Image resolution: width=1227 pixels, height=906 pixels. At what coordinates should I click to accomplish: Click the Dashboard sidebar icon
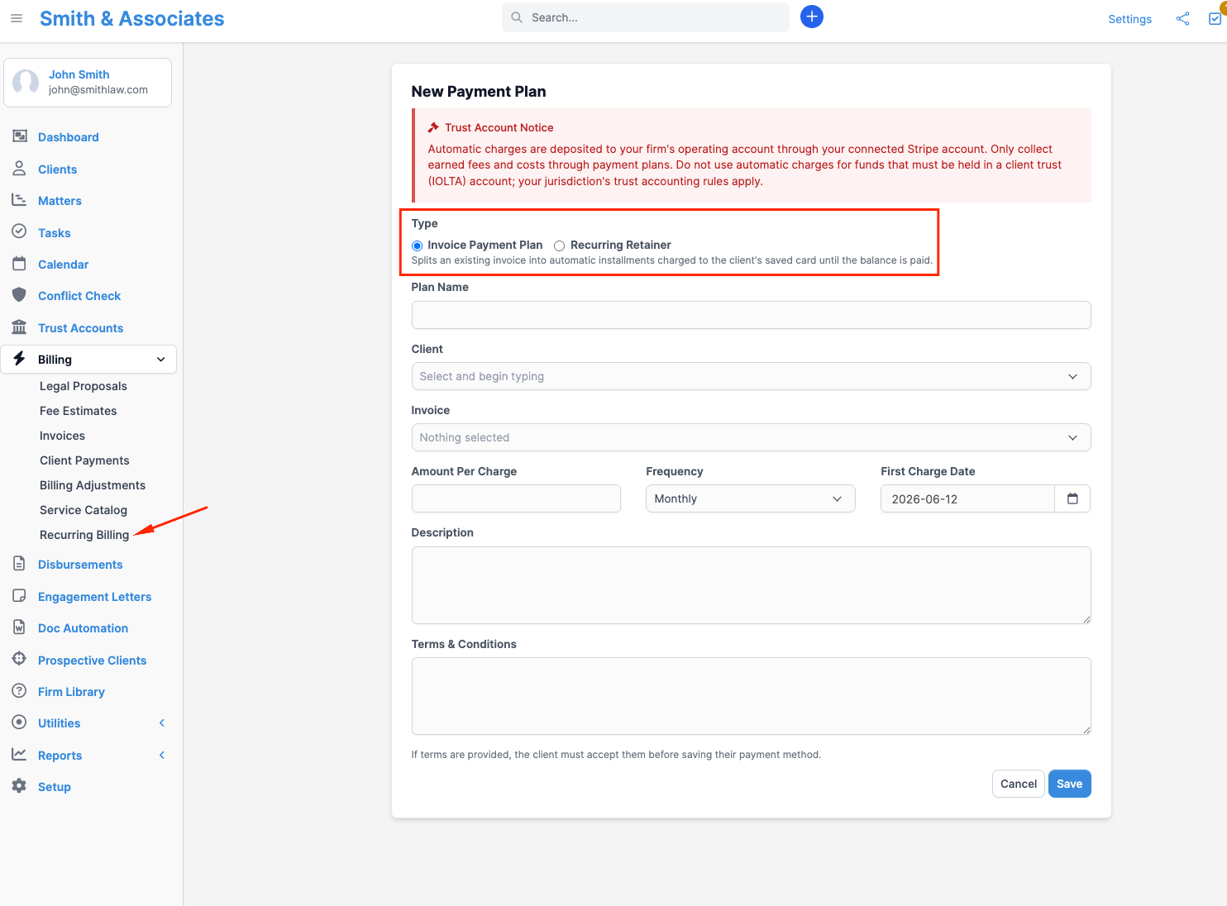pos(20,136)
